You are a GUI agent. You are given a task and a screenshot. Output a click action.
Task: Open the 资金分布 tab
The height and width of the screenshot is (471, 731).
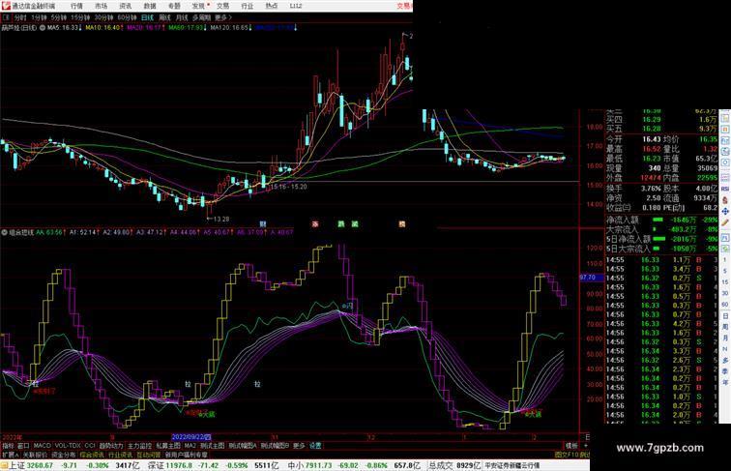coord(64,455)
